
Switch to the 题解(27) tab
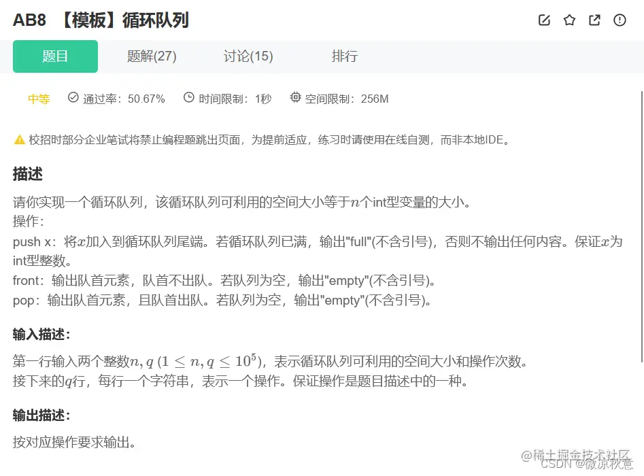click(x=150, y=56)
